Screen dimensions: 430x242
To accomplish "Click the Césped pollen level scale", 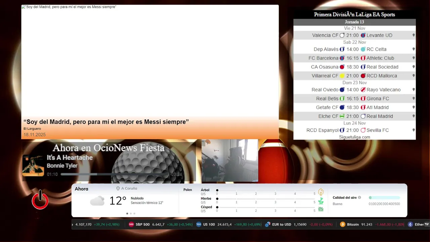I will (266, 207).
